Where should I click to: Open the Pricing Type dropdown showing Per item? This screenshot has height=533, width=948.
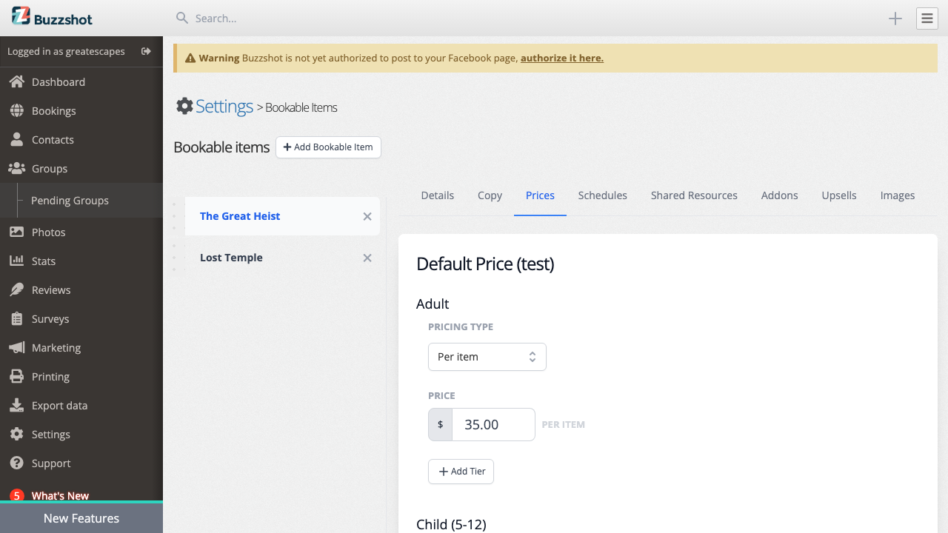pos(487,357)
